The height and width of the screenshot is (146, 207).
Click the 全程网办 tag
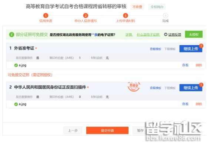tap(157, 7)
